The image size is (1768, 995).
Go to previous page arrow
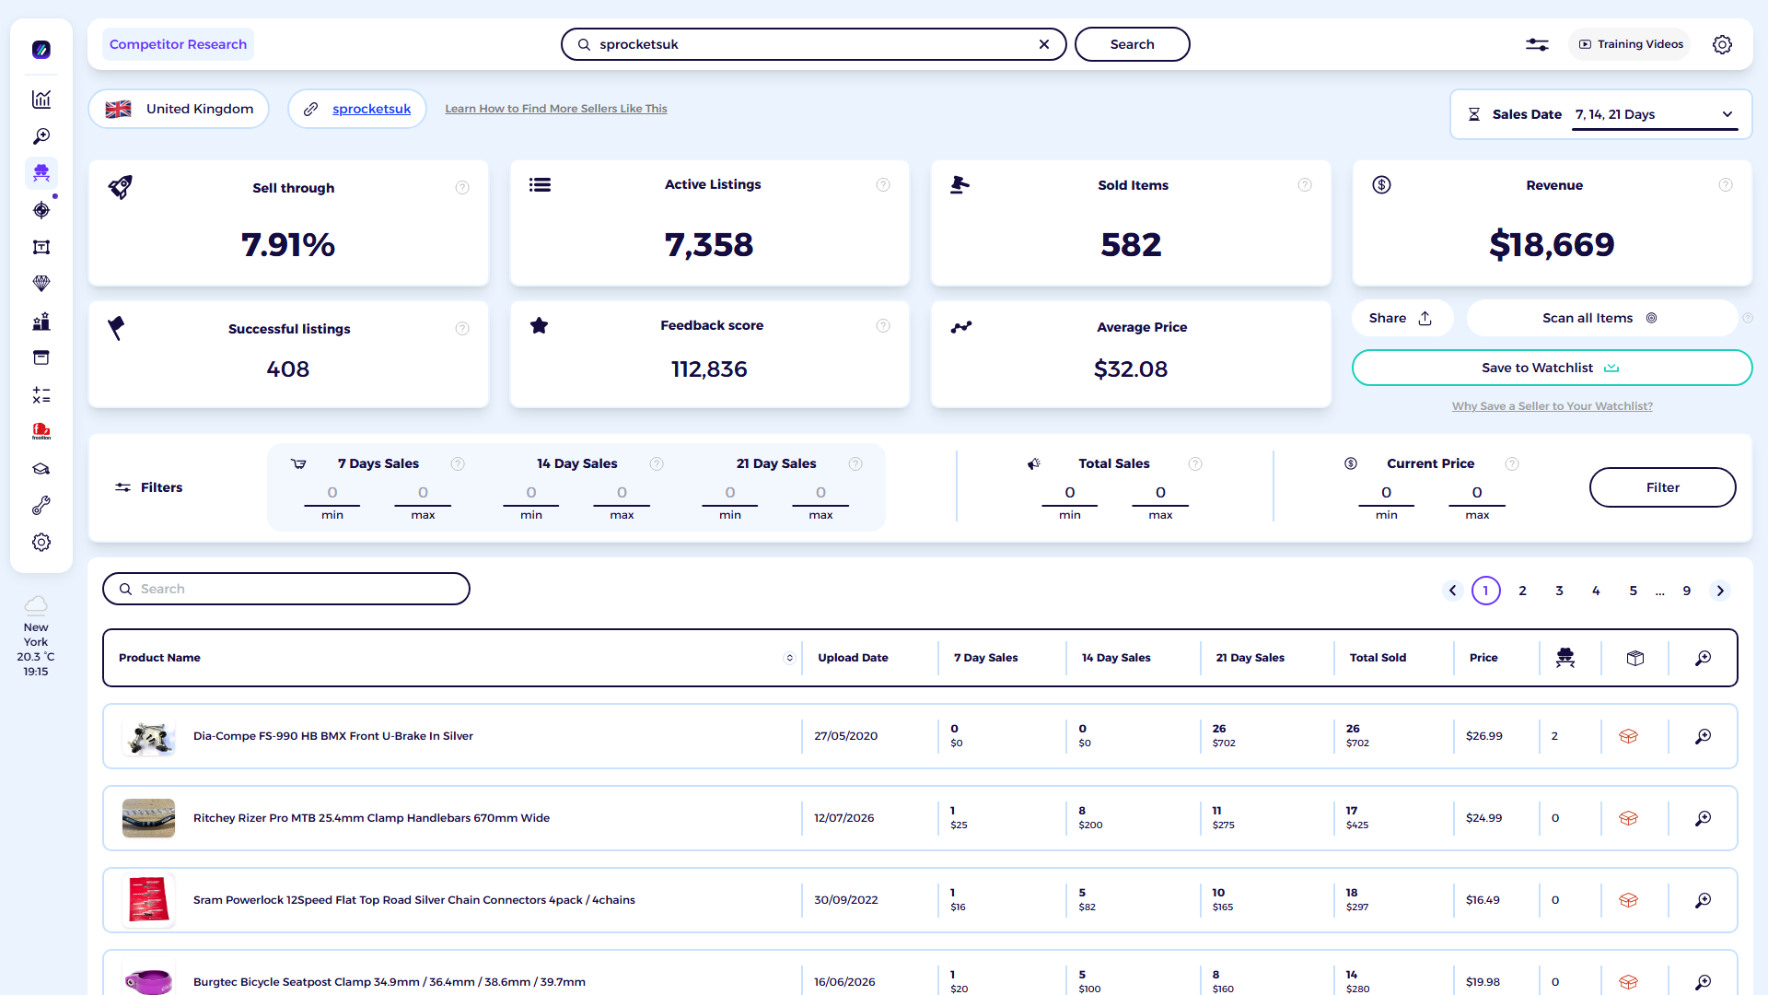click(1453, 591)
